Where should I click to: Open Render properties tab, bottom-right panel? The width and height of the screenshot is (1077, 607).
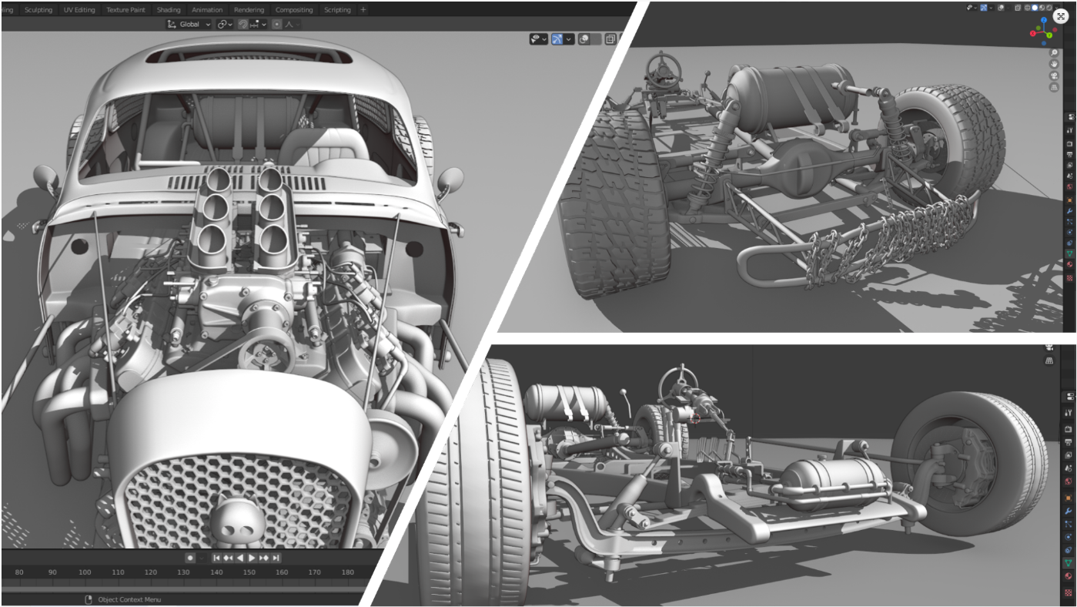pos(1069,429)
